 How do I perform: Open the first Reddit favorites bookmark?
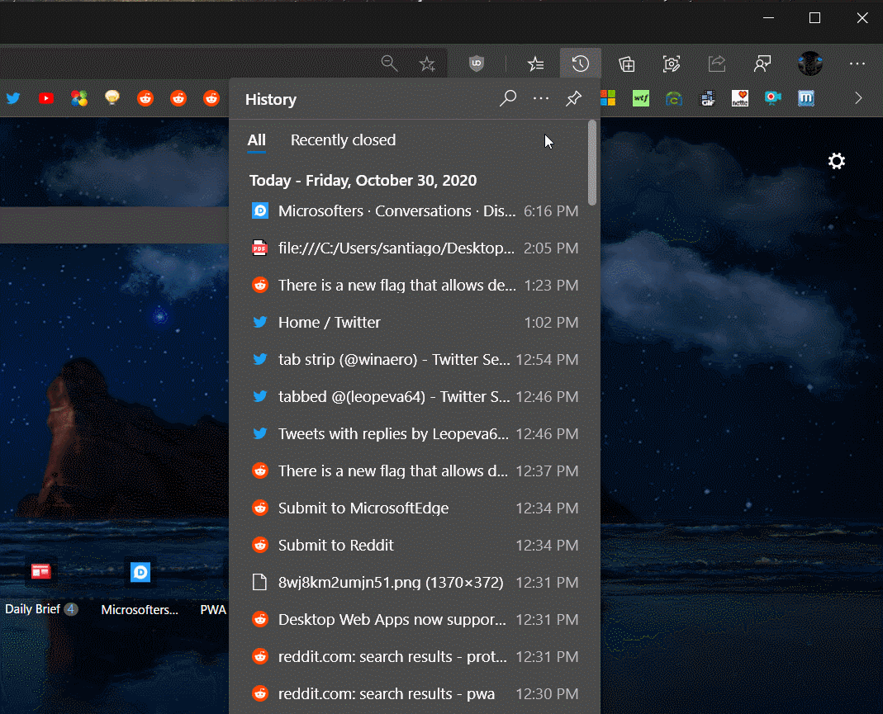[145, 98]
